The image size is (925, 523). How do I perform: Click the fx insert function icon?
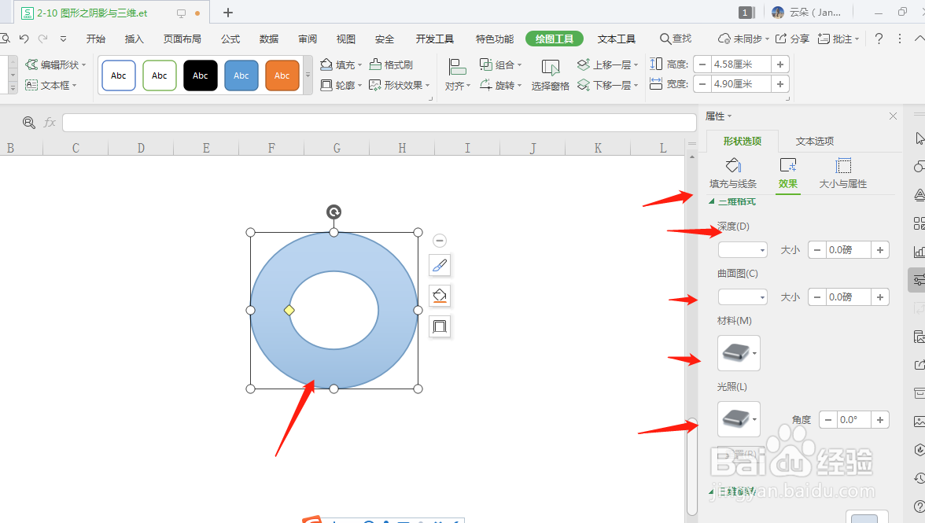tap(50, 123)
